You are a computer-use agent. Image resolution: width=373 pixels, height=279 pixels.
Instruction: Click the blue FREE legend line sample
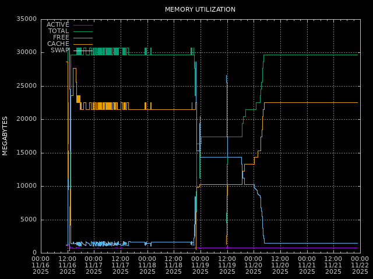tap(82, 37)
